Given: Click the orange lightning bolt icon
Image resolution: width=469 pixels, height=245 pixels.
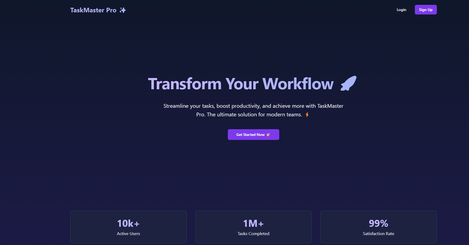Looking at the screenshot, I should pos(307,114).
